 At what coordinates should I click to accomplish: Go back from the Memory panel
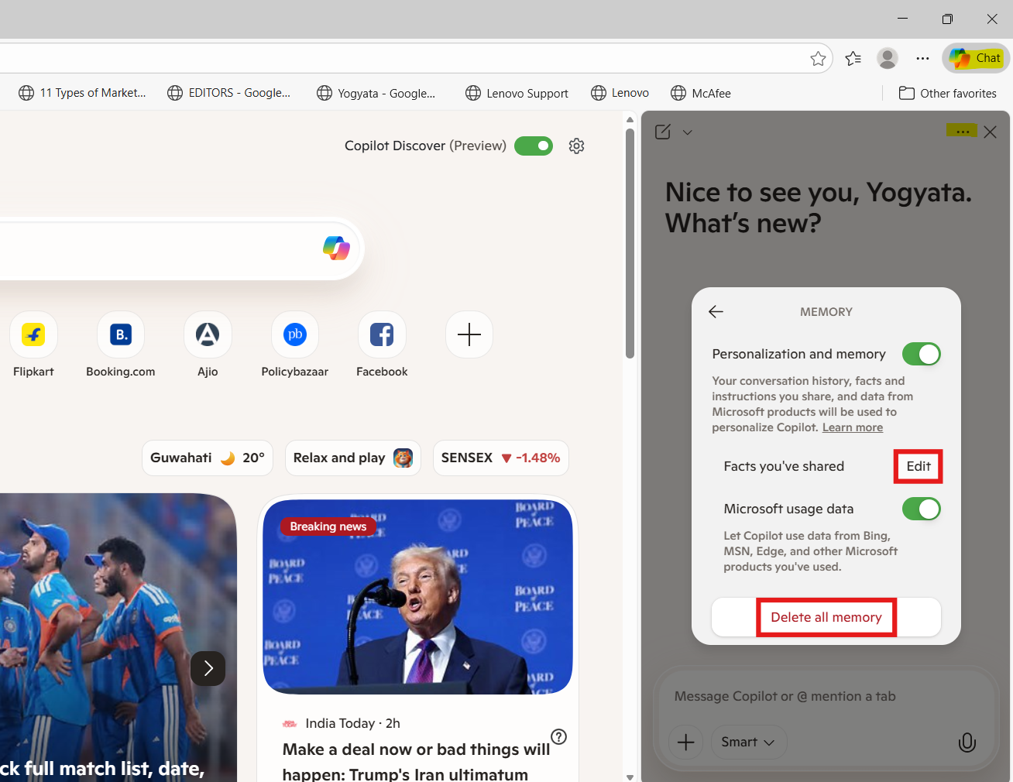tap(715, 311)
